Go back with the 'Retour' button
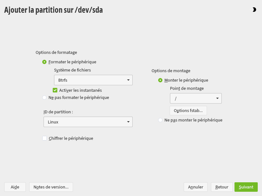This screenshot has height=196, width=262. click(x=222, y=187)
